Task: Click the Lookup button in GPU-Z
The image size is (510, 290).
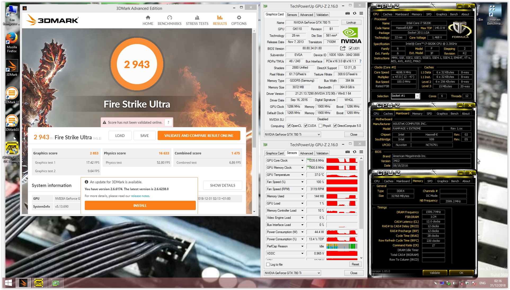Action: click(351, 23)
